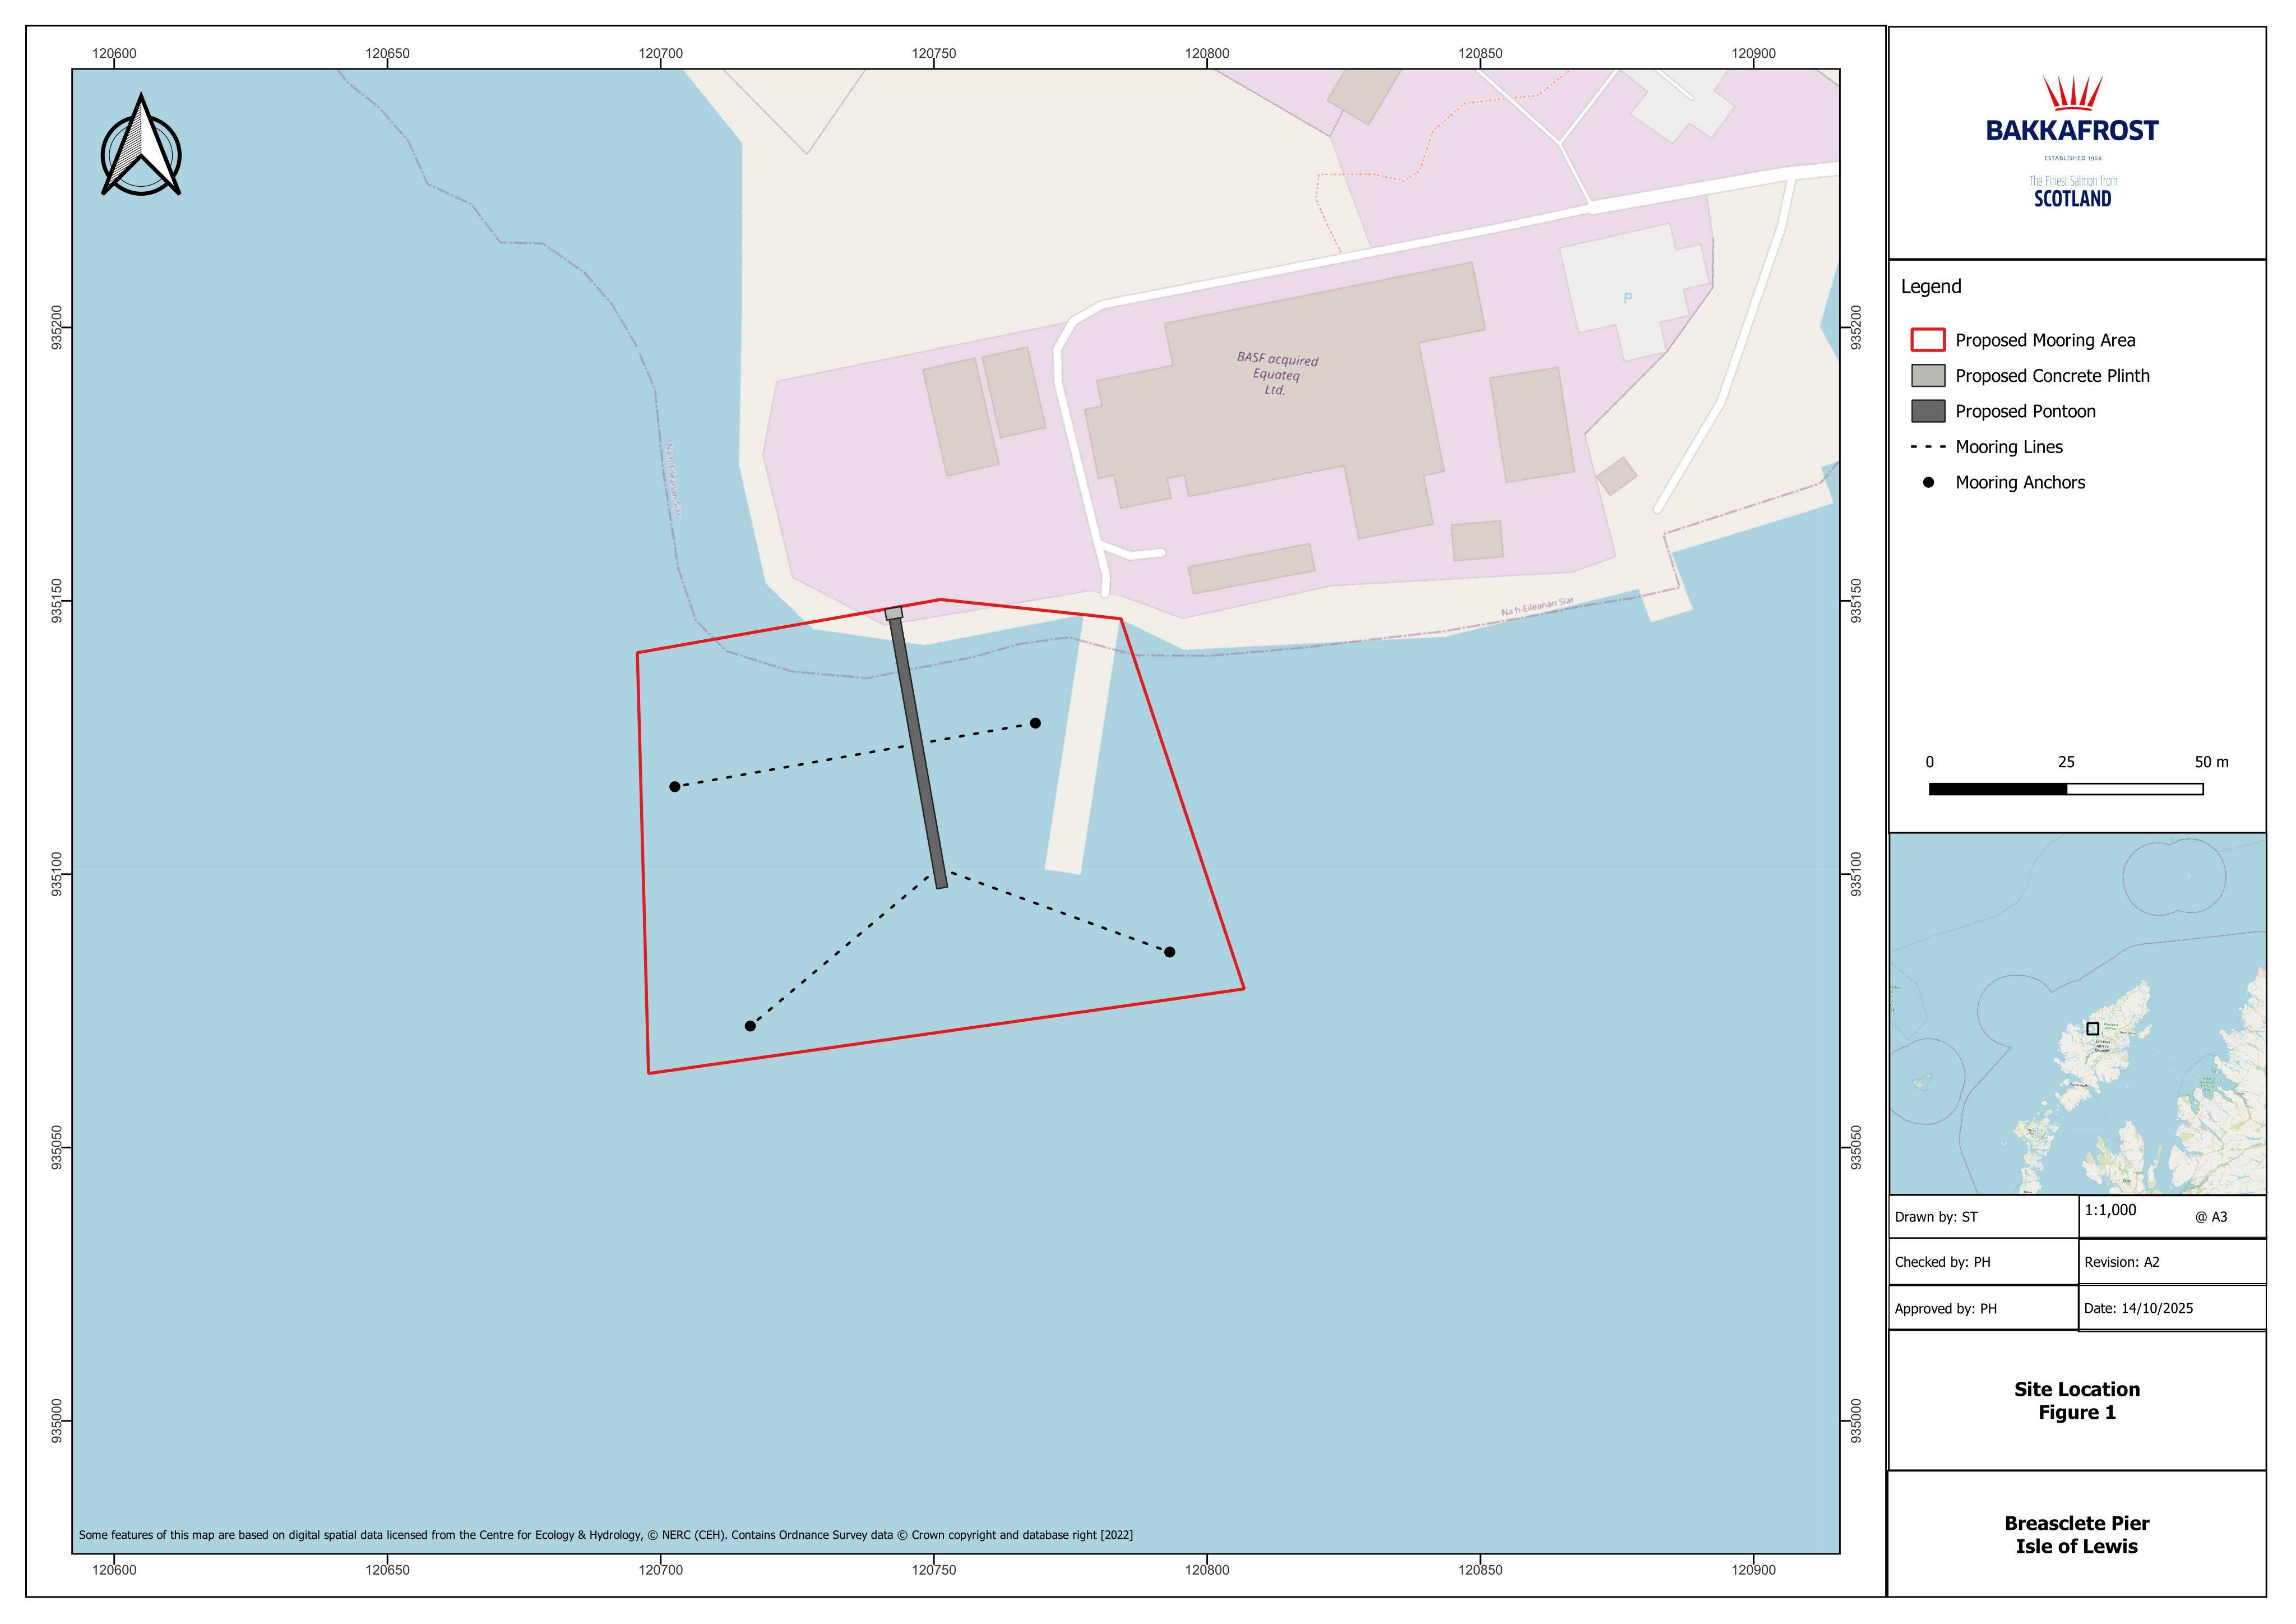This screenshot has width=2296, height=1624.
Task: Click the grey concrete plinth on the map
Action: [894, 613]
